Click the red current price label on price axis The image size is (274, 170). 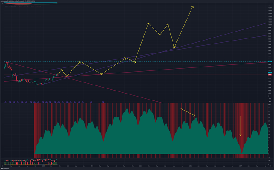click(270, 75)
